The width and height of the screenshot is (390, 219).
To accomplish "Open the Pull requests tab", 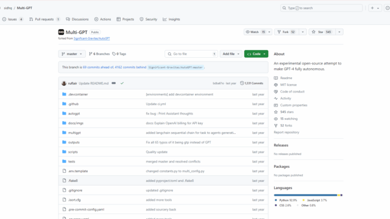I will 44,19.
